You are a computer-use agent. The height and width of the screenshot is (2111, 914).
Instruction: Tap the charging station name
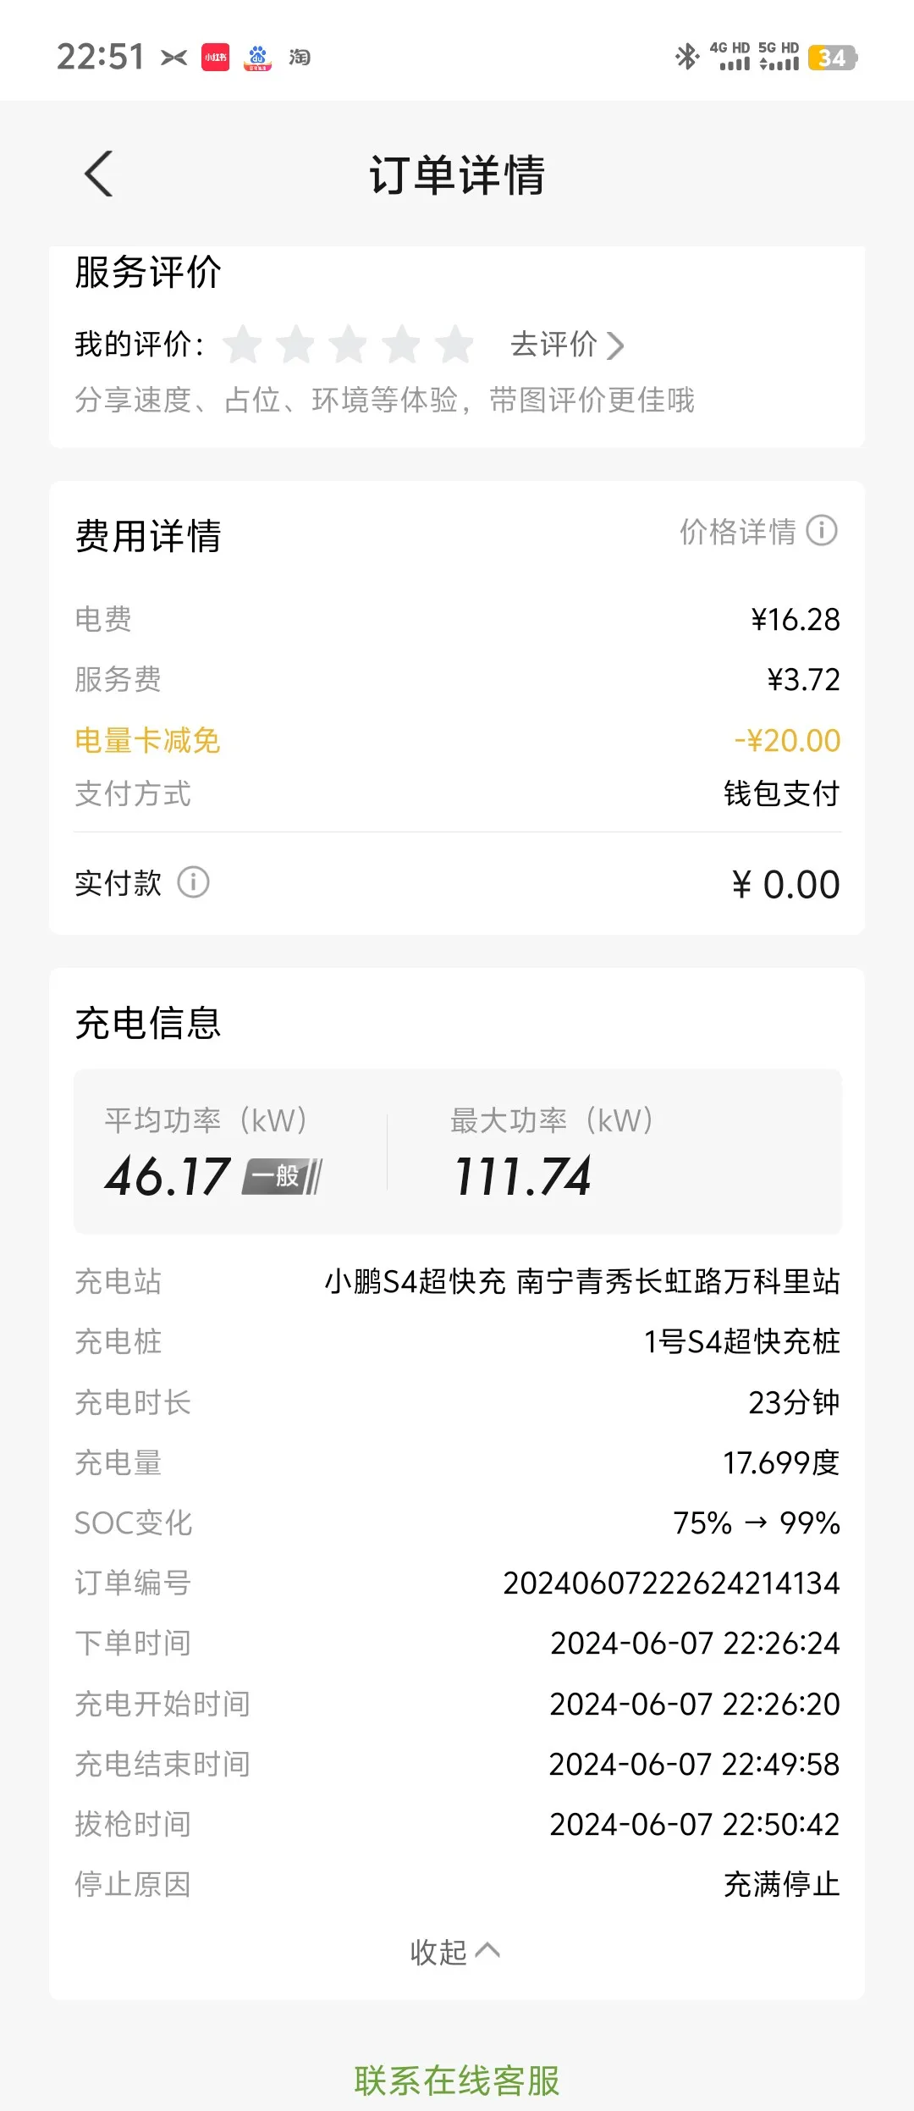(582, 1281)
